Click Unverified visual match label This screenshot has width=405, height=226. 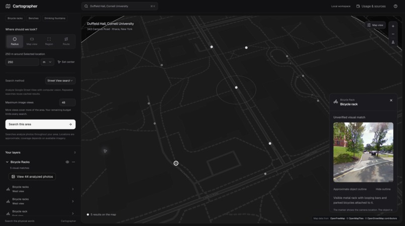coord(349,117)
